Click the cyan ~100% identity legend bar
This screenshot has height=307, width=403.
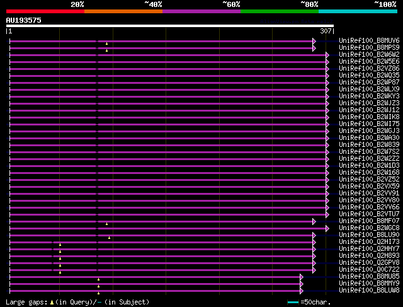pos(357,11)
